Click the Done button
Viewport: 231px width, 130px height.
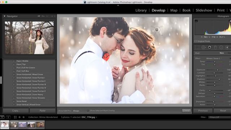click(x=186, y=111)
